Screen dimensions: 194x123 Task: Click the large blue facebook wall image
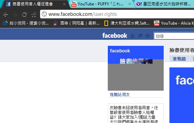[182, 95]
